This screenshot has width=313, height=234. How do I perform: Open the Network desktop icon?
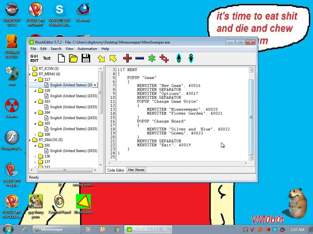(83, 12)
